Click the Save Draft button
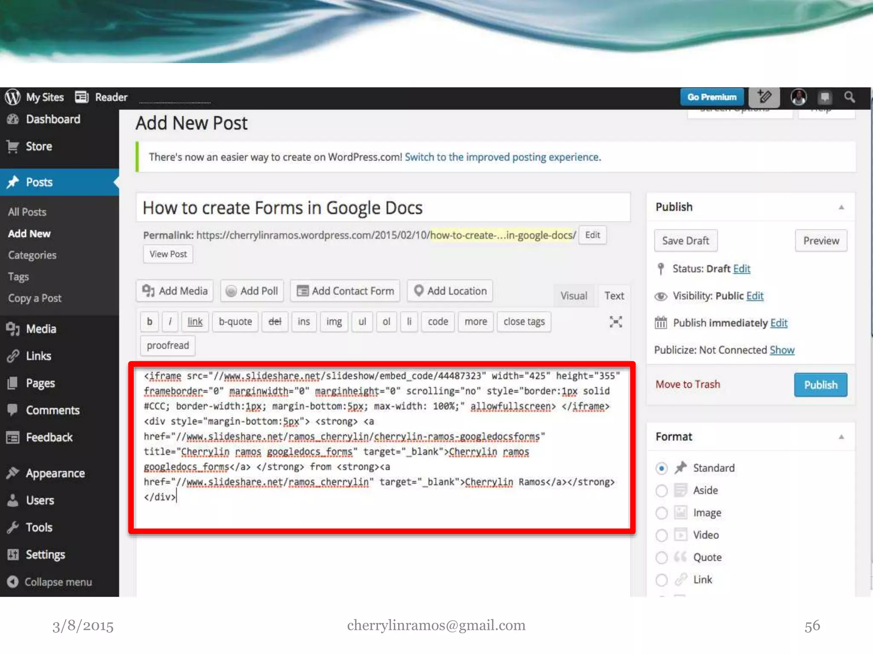 (x=685, y=241)
